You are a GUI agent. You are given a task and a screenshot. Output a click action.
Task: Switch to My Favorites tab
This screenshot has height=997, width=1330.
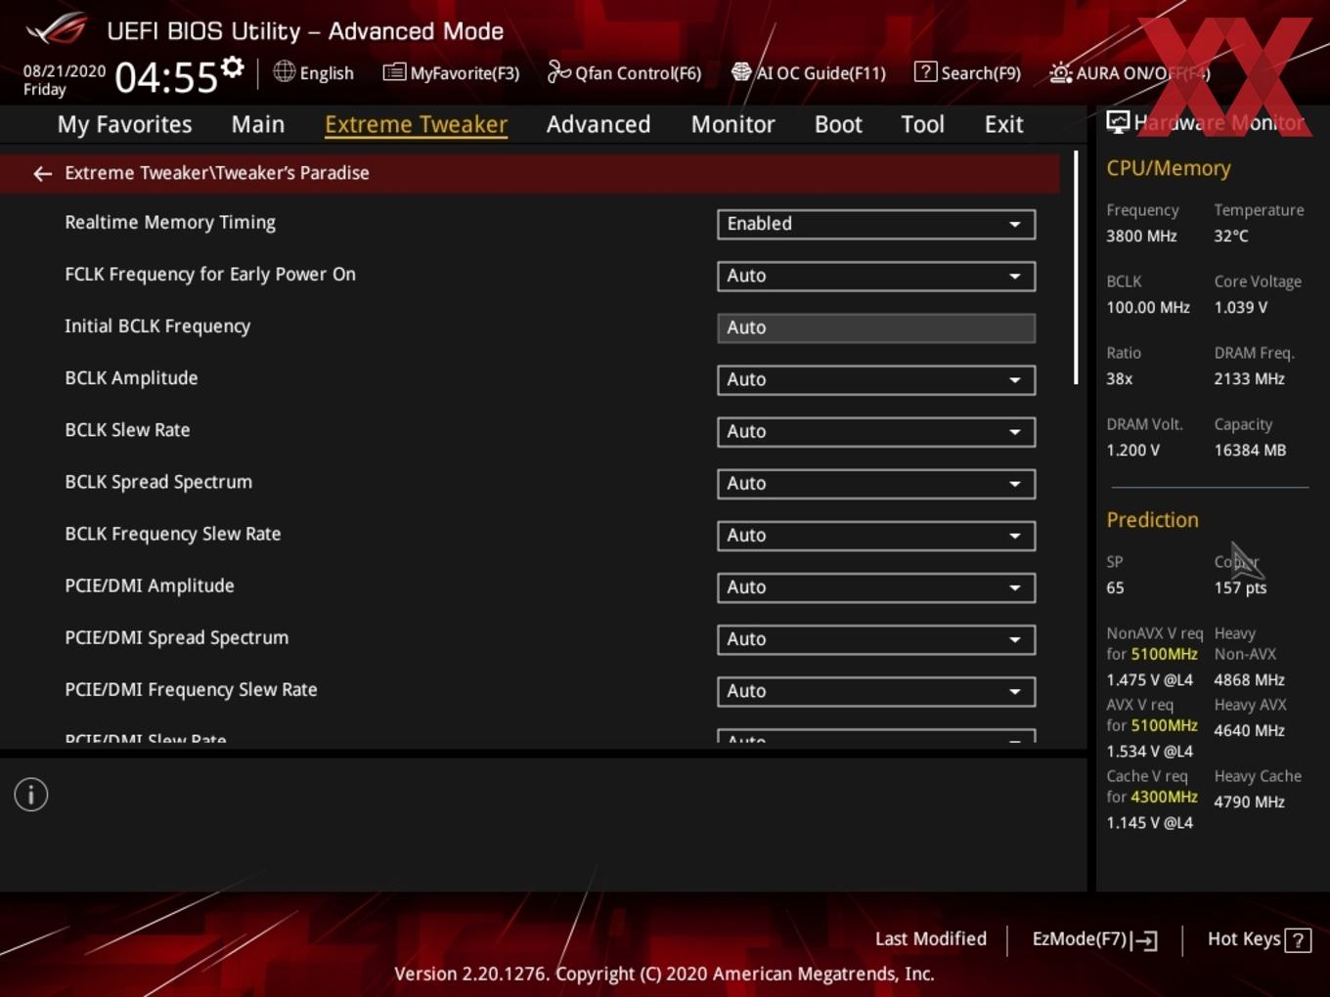(124, 124)
